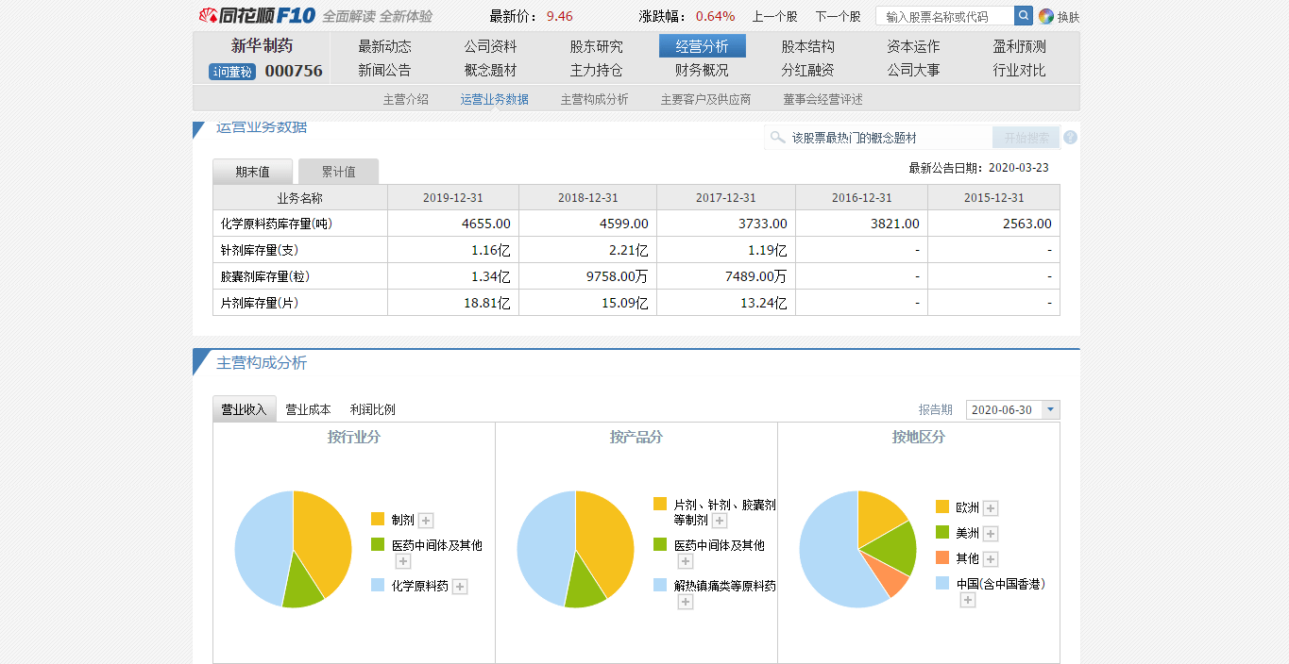Go to 下一个股 next stock
Viewport: 1289px width, 664px height.
(838, 16)
